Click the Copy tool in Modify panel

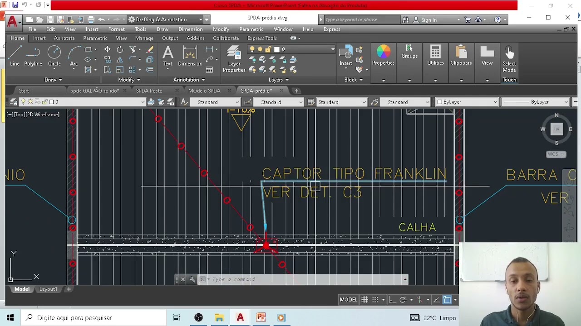(107, 59)
